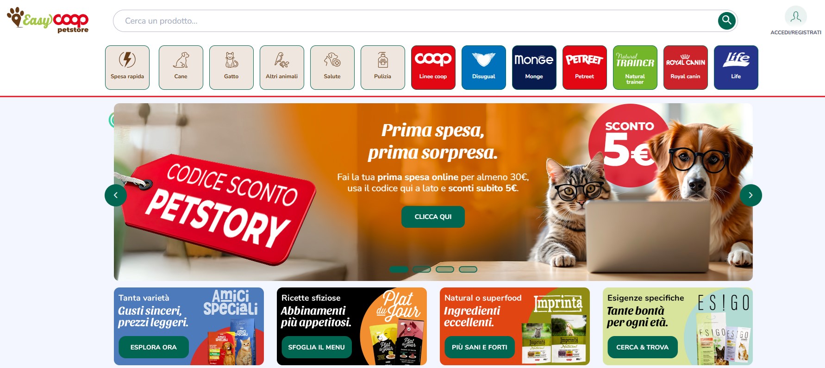Image resolution: width=825 pixels, height=368 pixels.
Task: Show next banner with right arrow
Action: (751, 195)
